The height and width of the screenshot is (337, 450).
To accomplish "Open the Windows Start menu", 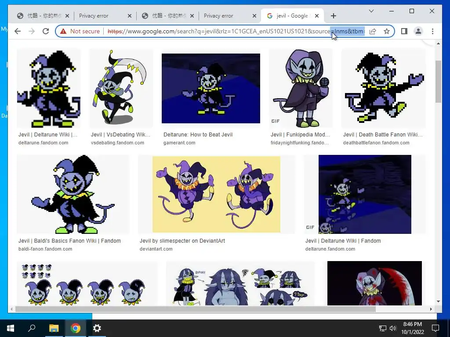I will coord(11,328).
